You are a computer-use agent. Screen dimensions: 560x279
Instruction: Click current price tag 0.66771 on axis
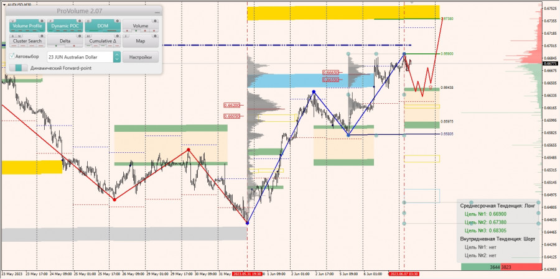[x=551, y=63]
